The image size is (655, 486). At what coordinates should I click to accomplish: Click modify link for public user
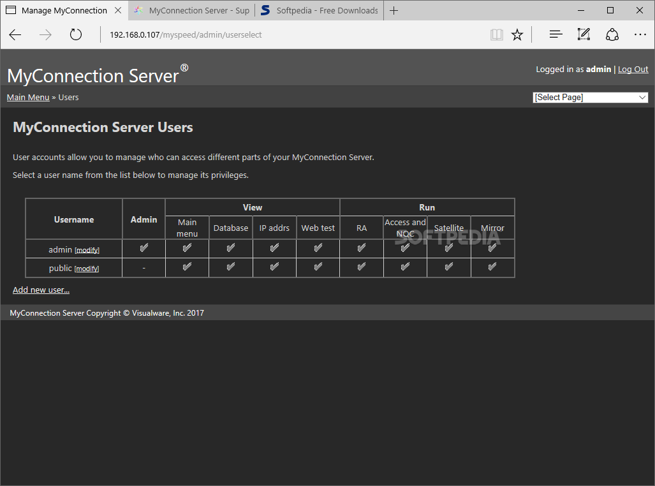[x=87, y=269]
